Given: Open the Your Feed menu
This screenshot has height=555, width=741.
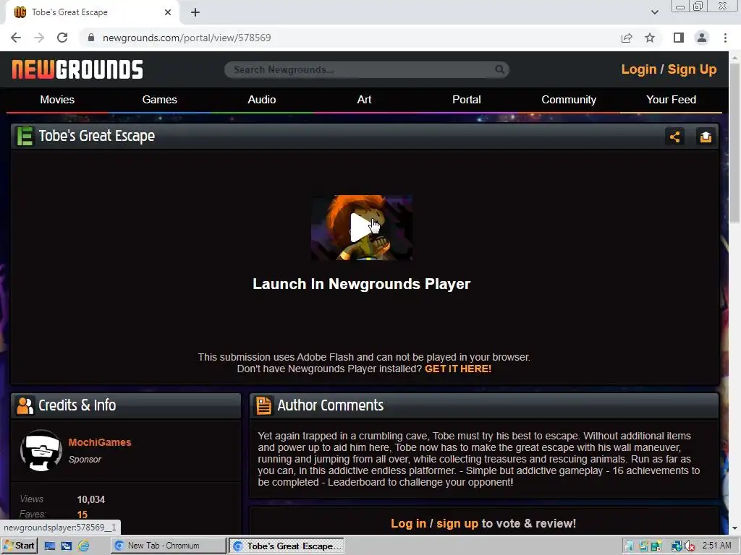Looking at the screenshot, I should [x=671, y=100].
